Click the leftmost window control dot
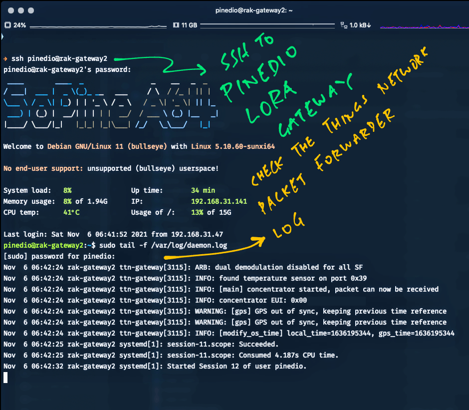Viewport: 469px width, 410px height. [9, 9]
